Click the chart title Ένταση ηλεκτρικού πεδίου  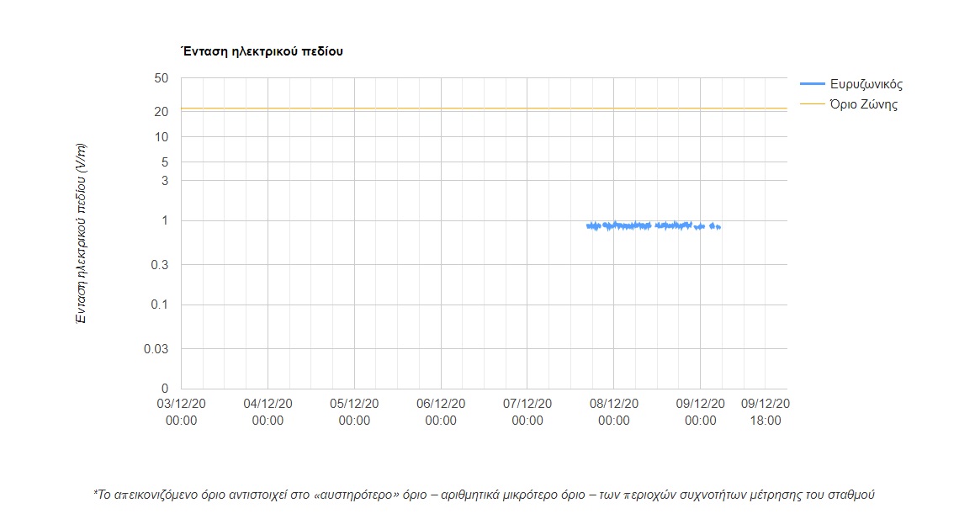pos(262,51)
